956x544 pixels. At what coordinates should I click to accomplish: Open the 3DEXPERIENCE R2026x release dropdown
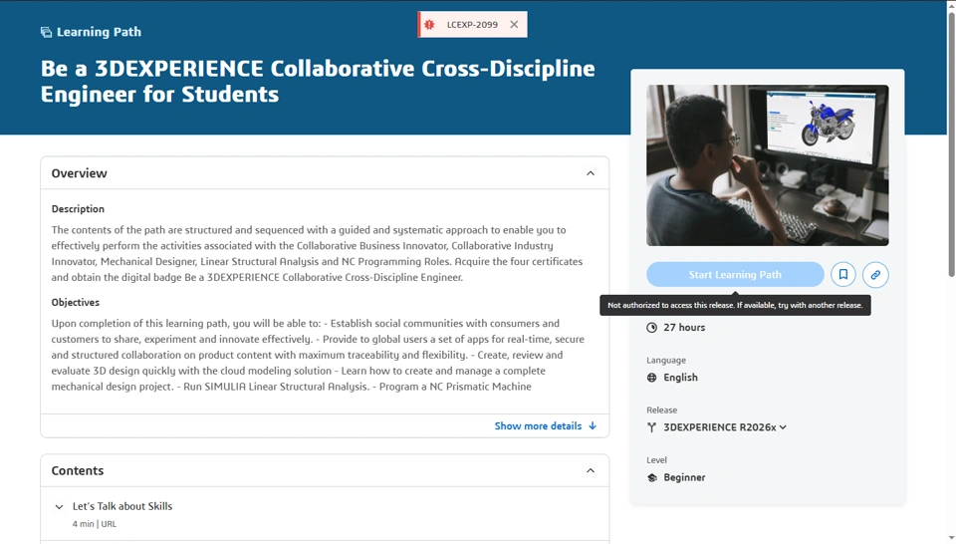coord(725,427)
